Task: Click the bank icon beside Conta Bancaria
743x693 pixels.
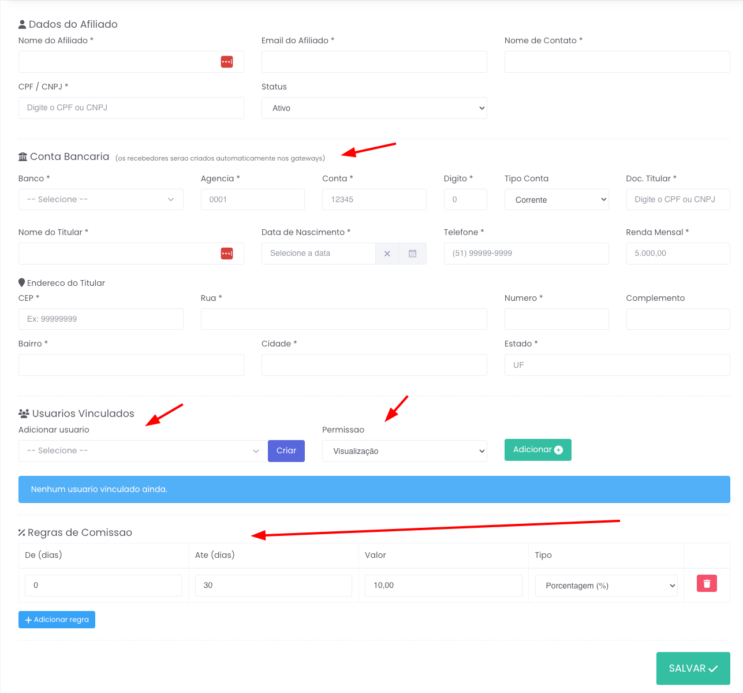Action: (23, 157)
